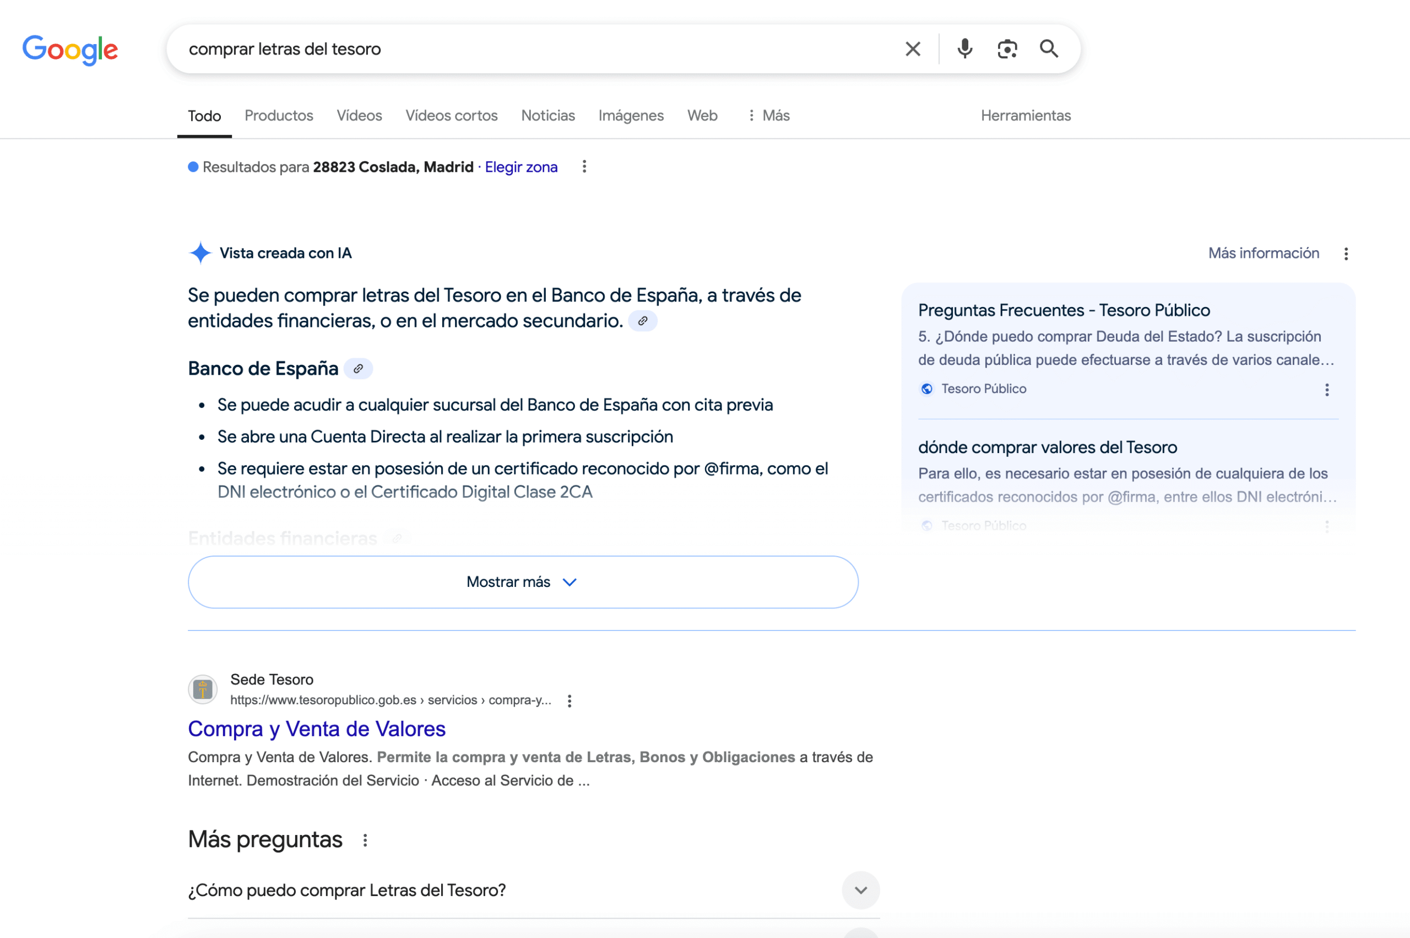Open three-dot menu next to Más información

tap(1346, 254)
